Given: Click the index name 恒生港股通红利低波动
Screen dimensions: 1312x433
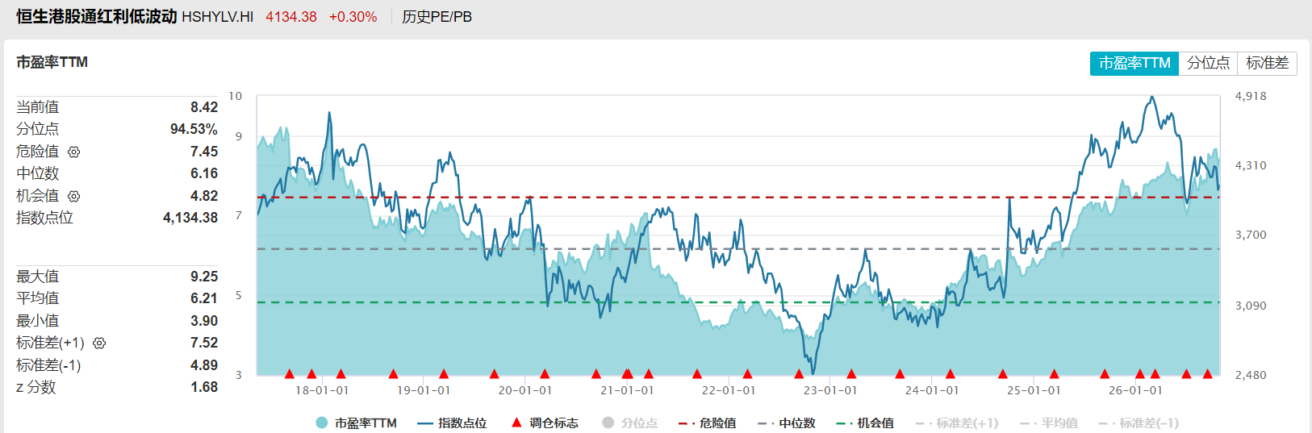Looking at the screenshot, I should 96,17.
